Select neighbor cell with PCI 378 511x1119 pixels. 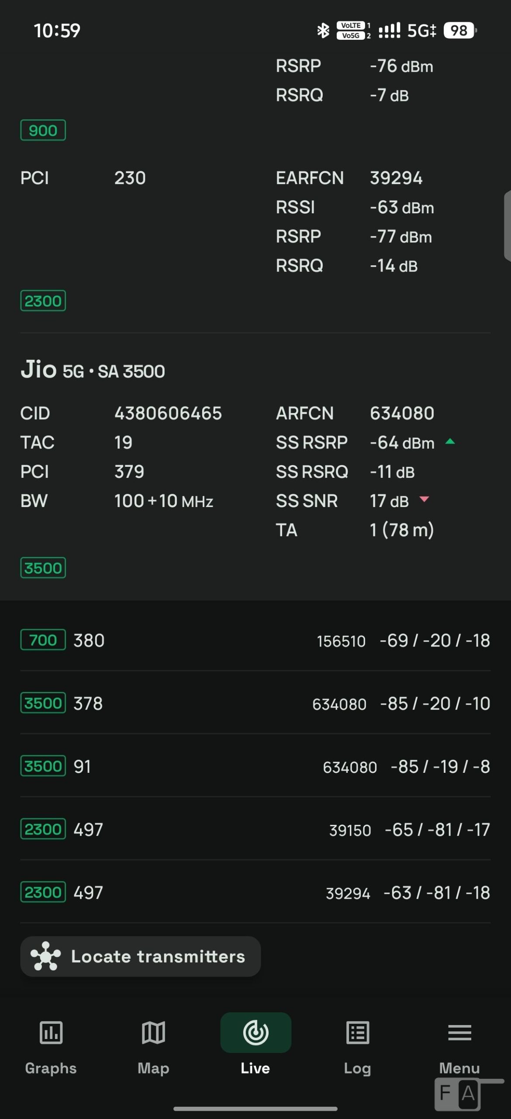[x=255, y=703]
